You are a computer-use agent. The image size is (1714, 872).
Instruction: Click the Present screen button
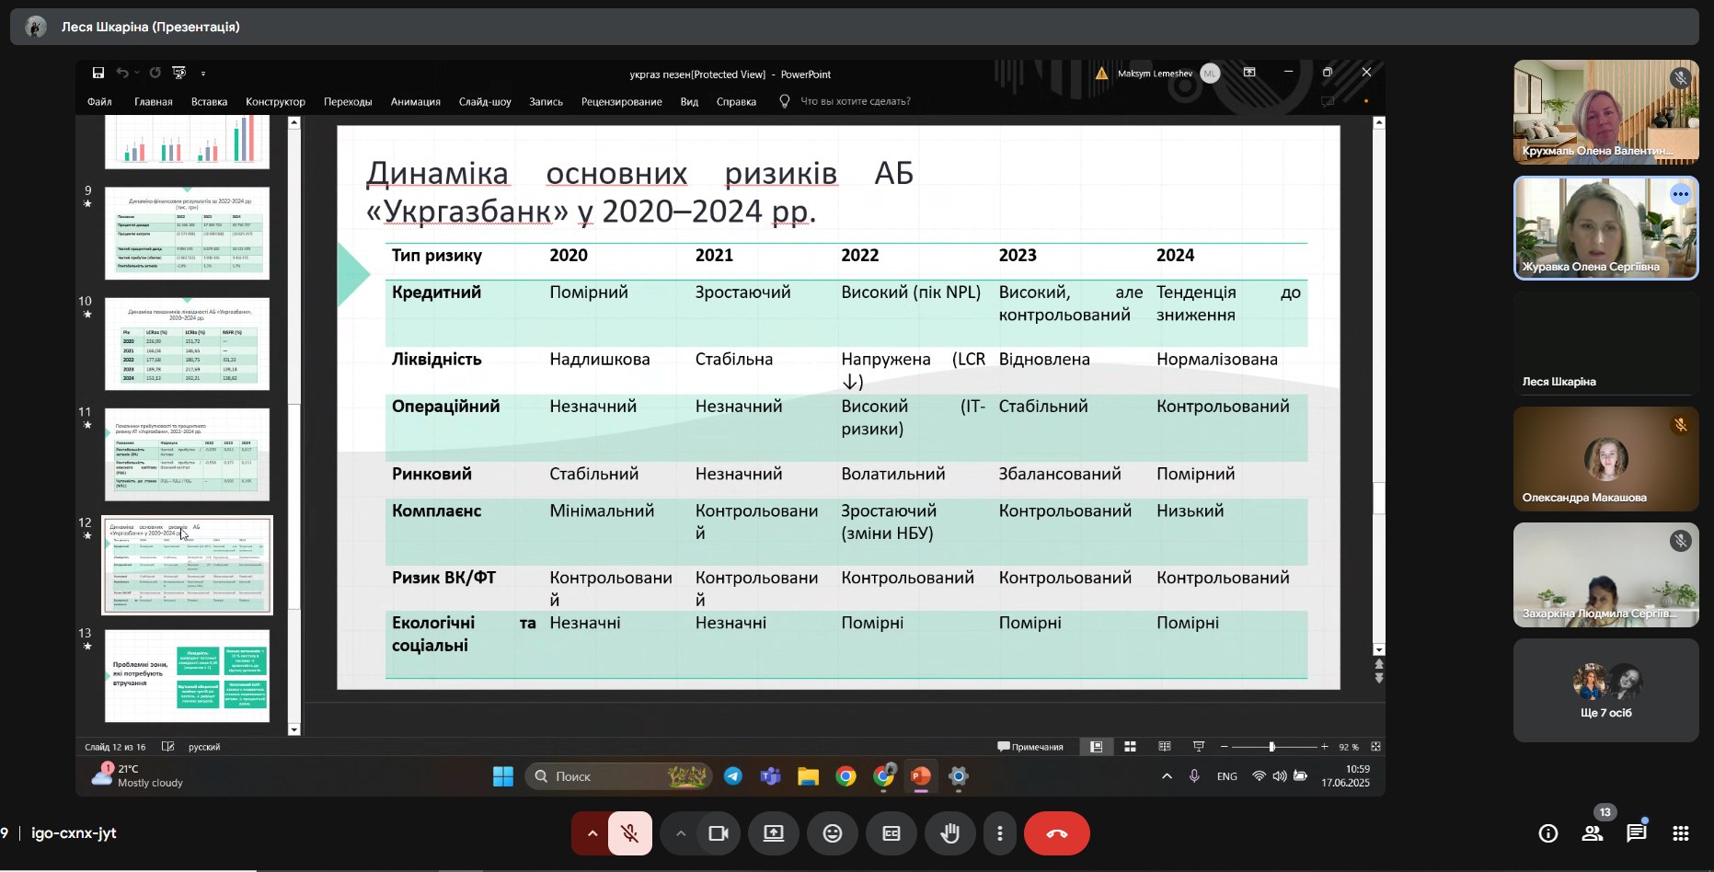click(774, 833)
